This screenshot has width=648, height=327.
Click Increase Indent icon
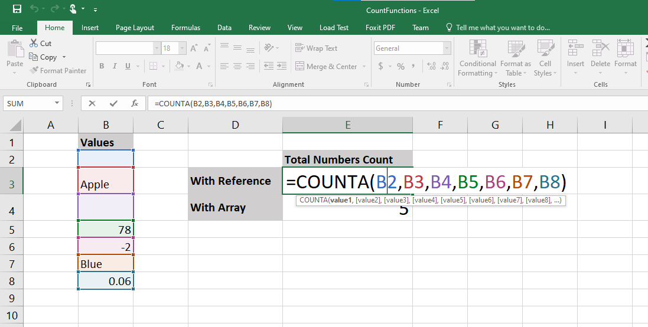[282, 66]
